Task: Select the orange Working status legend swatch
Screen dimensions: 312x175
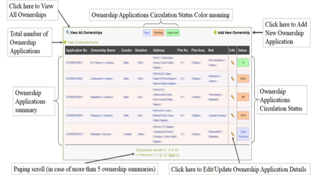Action: 158,33
